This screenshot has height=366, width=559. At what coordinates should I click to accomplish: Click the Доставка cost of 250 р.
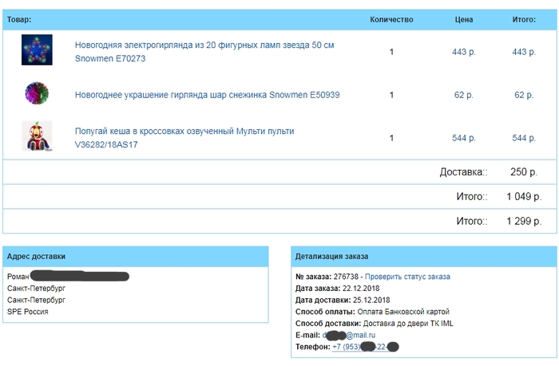point(523,172)
